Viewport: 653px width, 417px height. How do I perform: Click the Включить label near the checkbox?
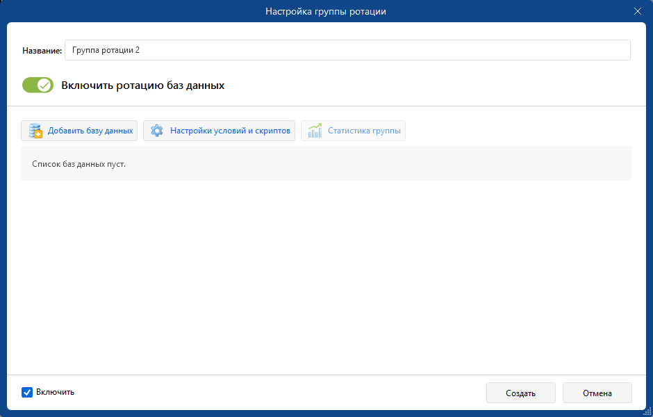click(x=55, y=392)
